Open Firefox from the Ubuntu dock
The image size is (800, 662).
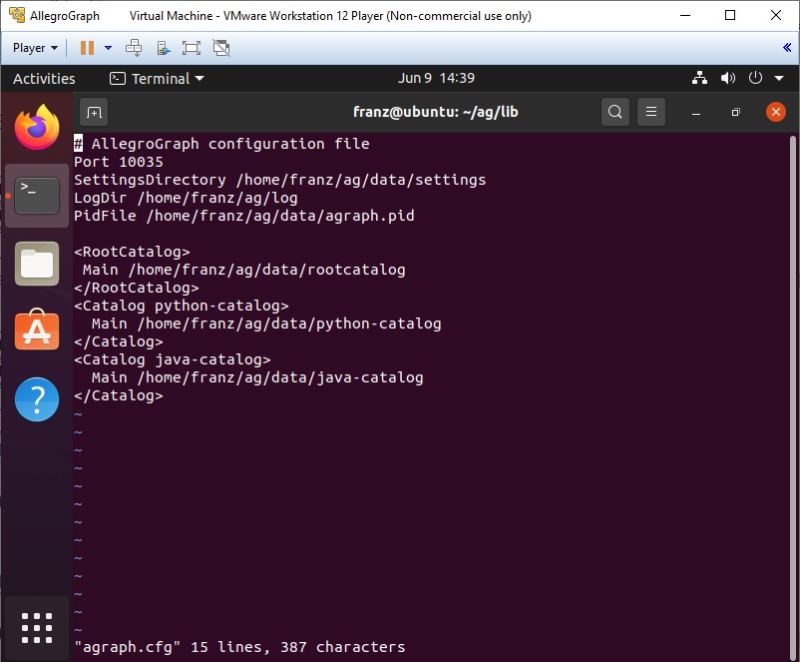[x=37, y=126]
